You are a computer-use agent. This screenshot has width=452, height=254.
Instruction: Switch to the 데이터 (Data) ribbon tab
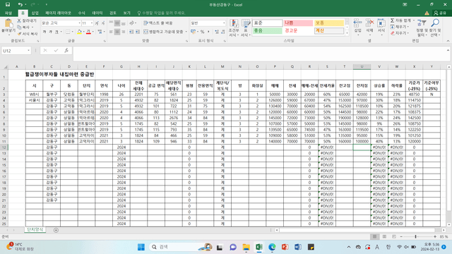pos(97,13)
